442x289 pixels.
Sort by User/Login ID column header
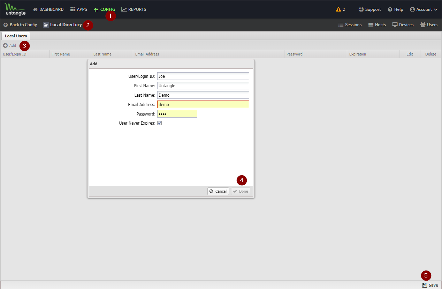25,54
